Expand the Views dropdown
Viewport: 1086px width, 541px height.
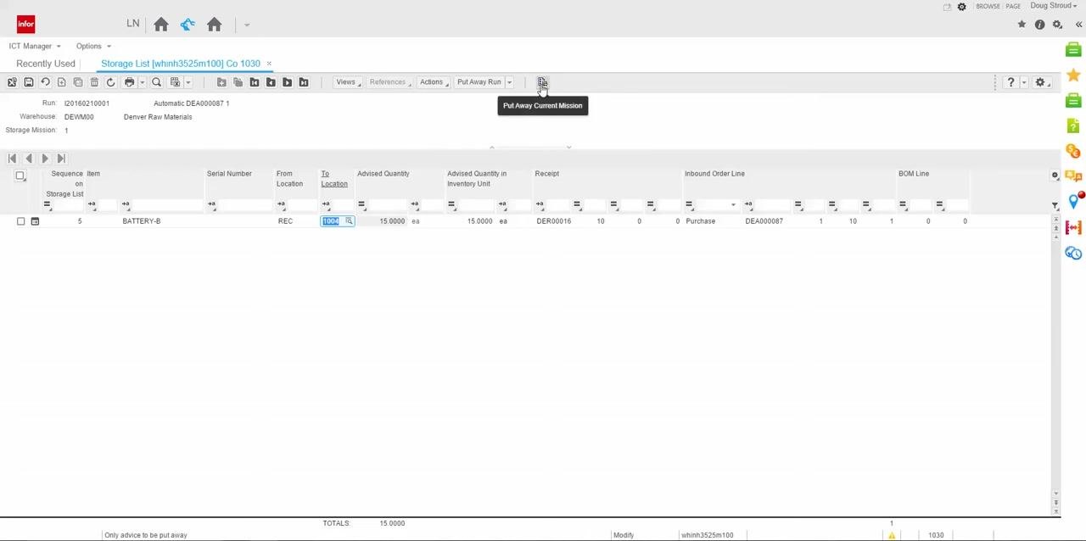[x=348, y=82]
